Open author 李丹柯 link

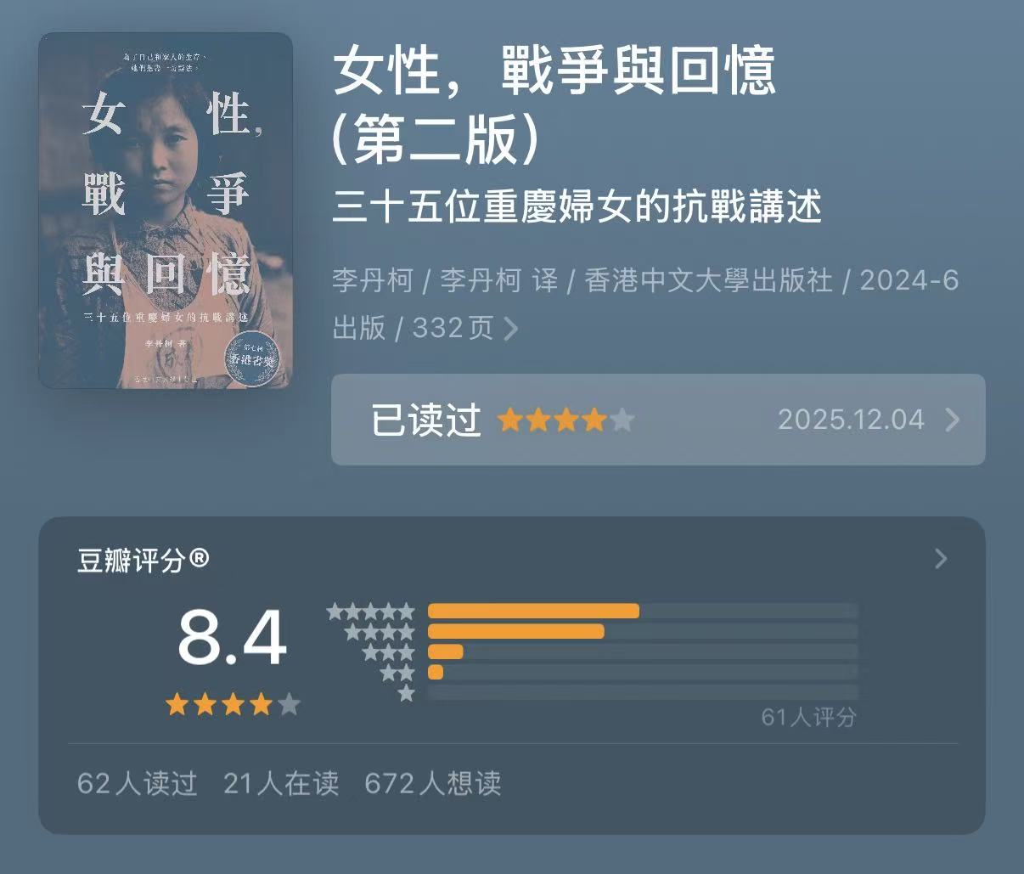[372, 281]
